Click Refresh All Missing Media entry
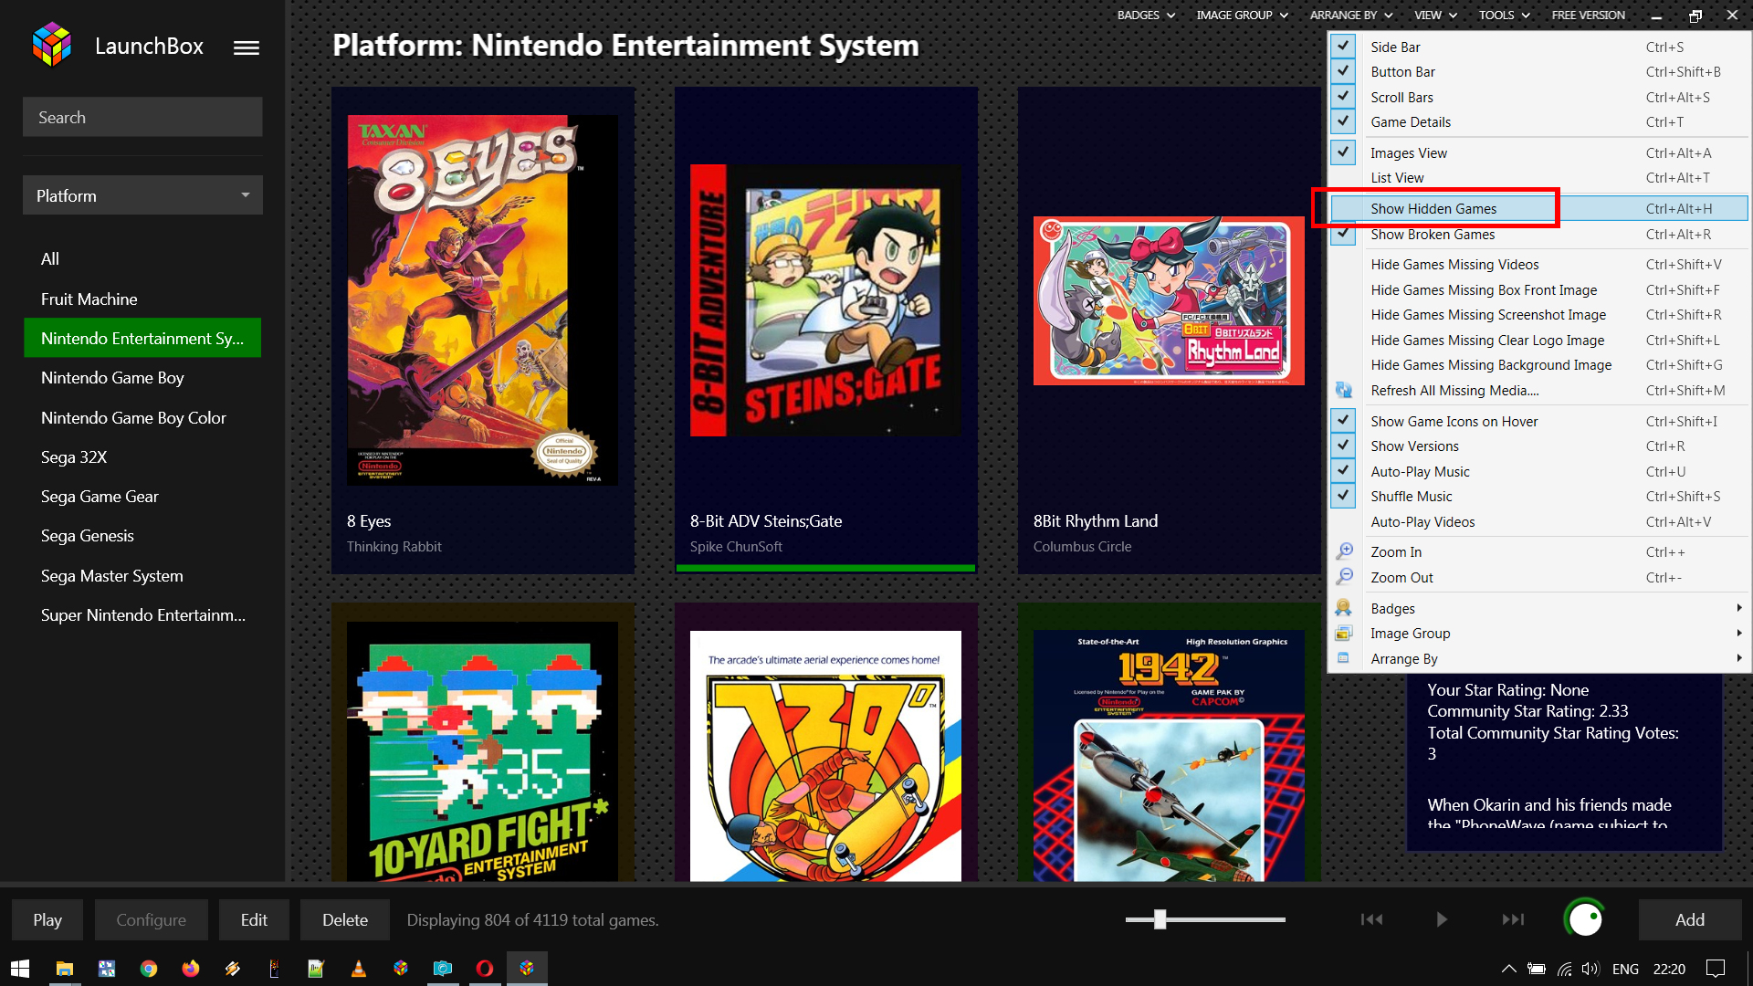Viewport: 1753px width, 986px height. 1538,391
